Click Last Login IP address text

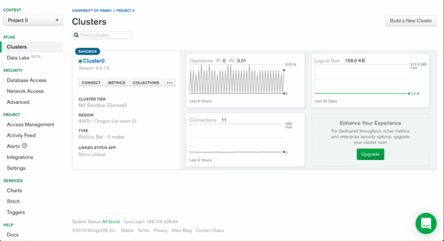(x=162, y=222)
